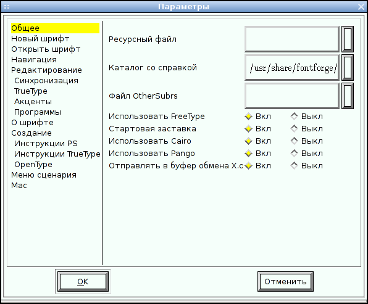The image size is (368, 304).
Task: Enable Использовать FreeType with Вкл
Action: 257,117
